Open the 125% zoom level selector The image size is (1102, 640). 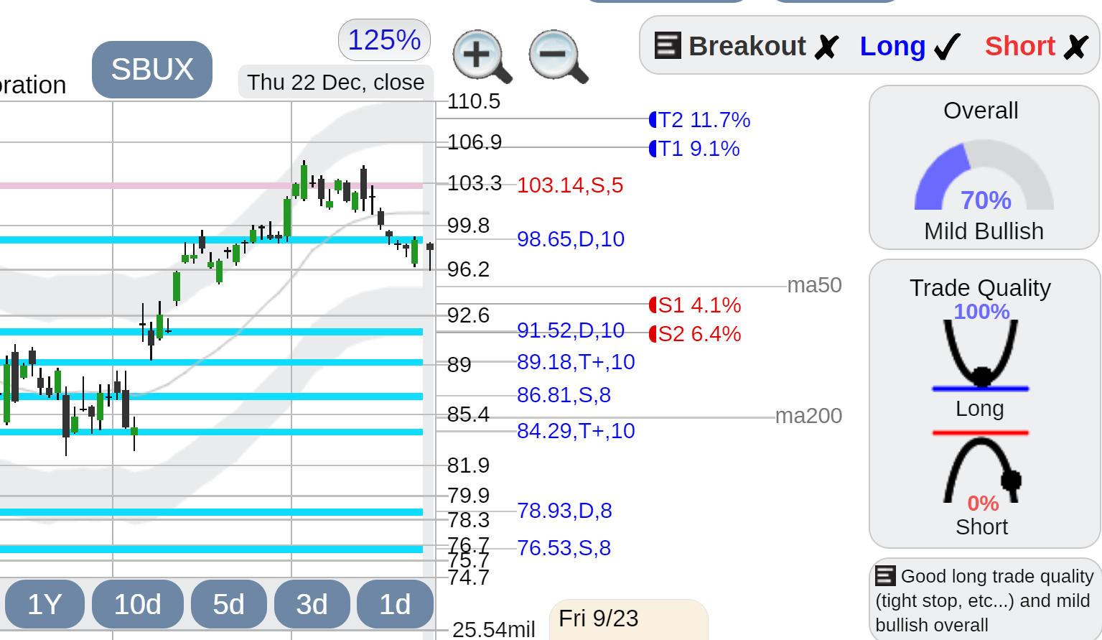[x=384, y=40]
